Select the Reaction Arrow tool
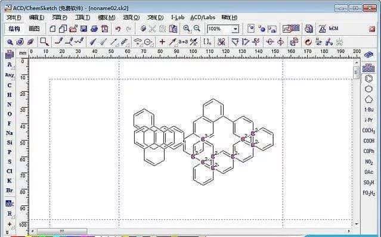The image size is (381, 237). [x=172, y=42]
